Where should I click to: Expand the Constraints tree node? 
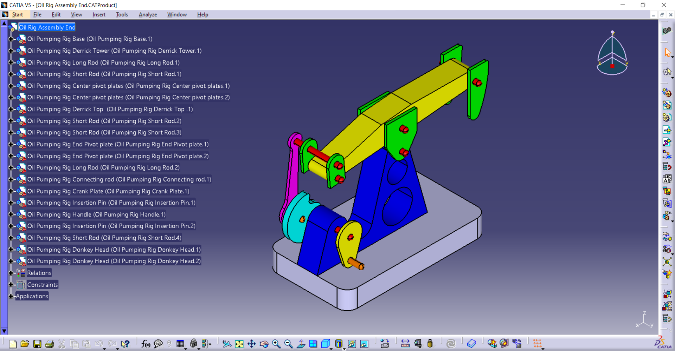pyautogui.click(x=11, y=285)
